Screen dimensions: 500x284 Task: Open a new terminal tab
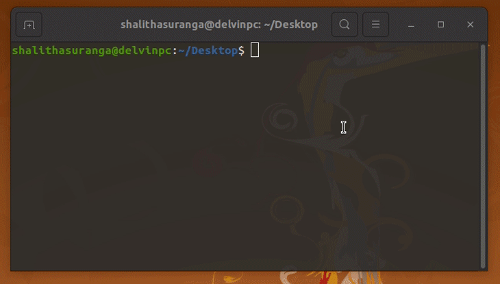pyautogui.click(x=29, y=25)
